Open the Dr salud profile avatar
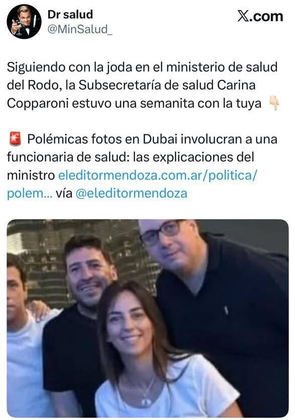The width and height of the screenshot is (295, 420). tap(24, 22)
